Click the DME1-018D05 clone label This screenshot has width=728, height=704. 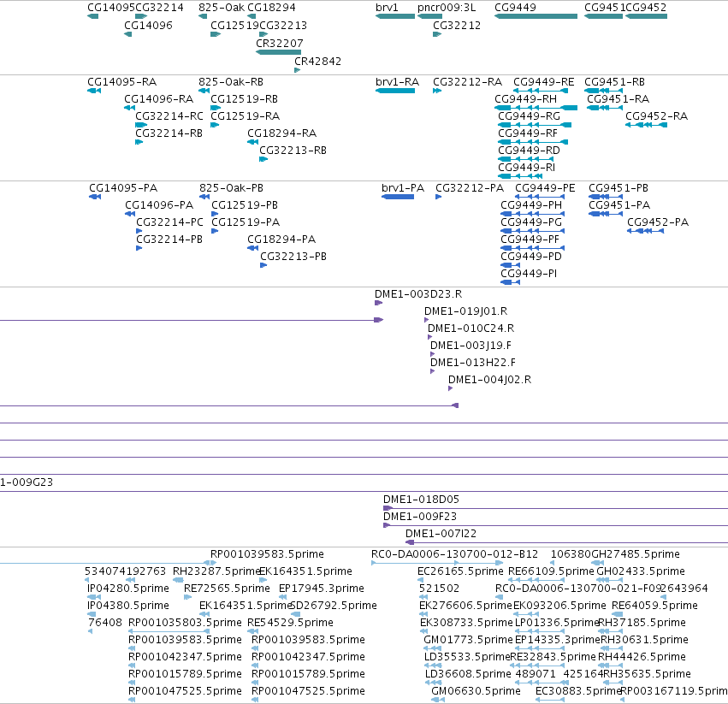click(421, 500)
